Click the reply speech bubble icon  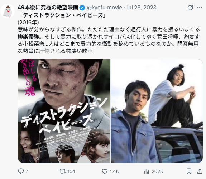[21, 171]
